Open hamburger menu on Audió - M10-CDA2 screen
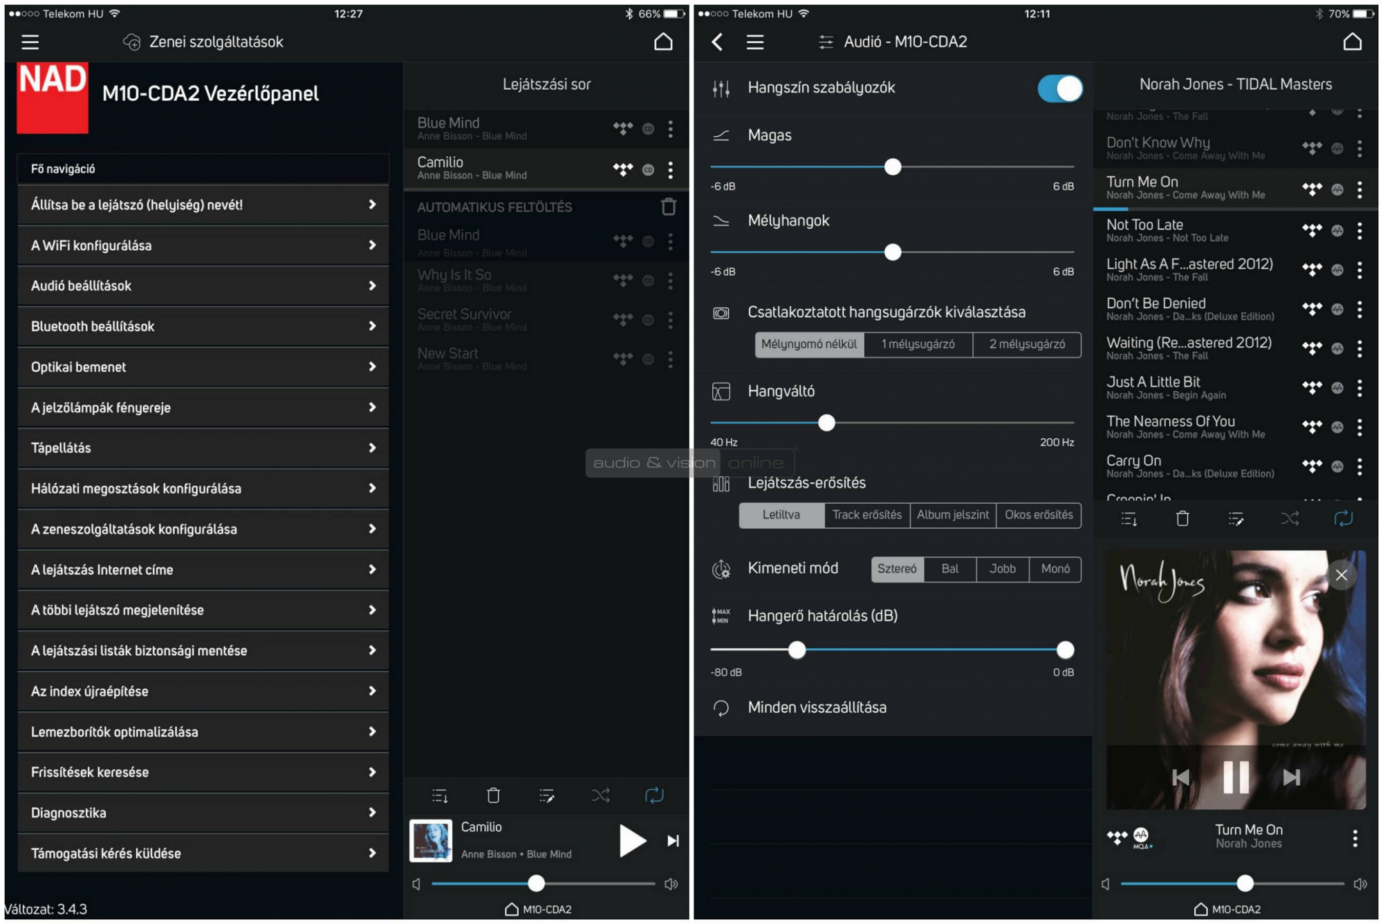This screenshot has width=1383, height=924. pyautogui.click(x=755, y=42)
